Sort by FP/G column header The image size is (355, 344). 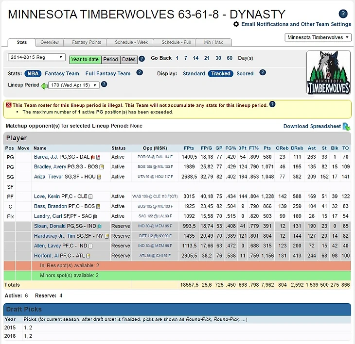[x=206, y=148]
